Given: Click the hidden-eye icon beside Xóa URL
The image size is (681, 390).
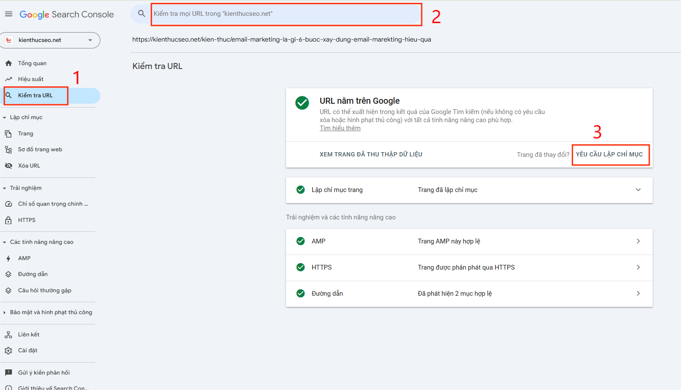Looking at the screenshot, I should (9, 166).
